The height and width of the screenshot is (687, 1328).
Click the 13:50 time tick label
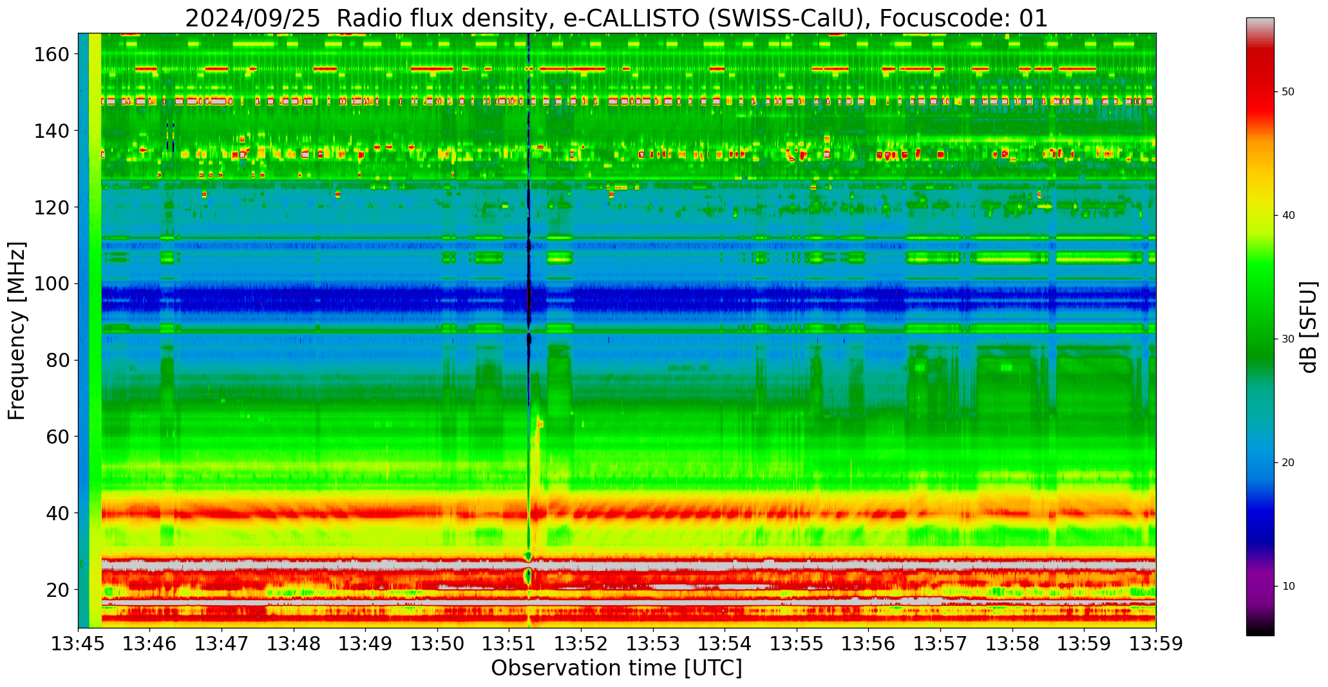point(437,643)
